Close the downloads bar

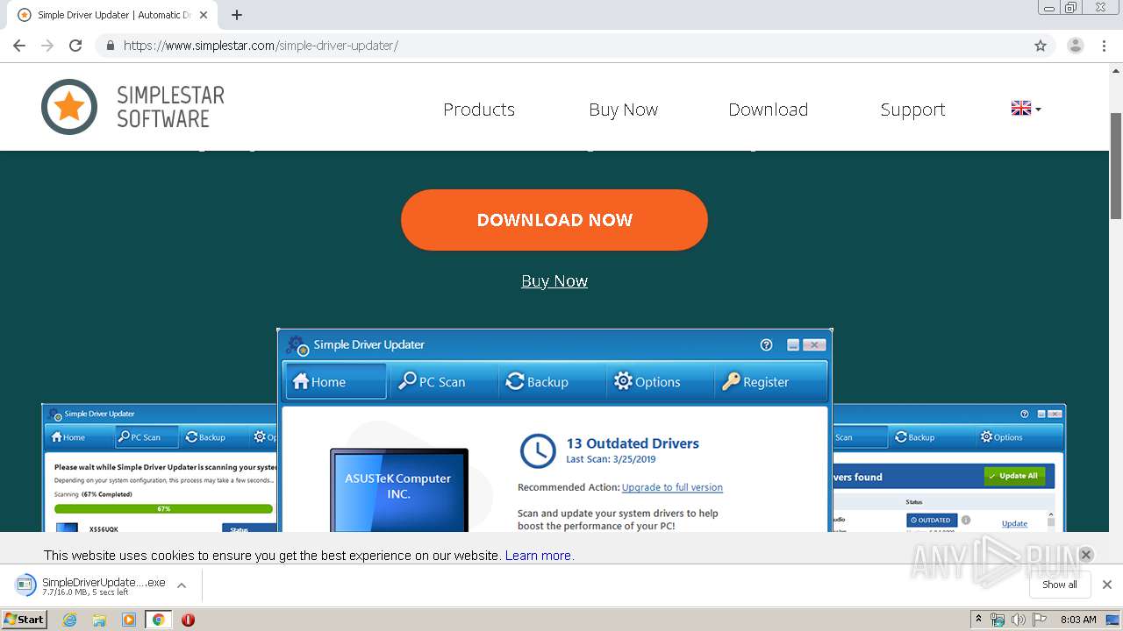[x=1107, y=585]
